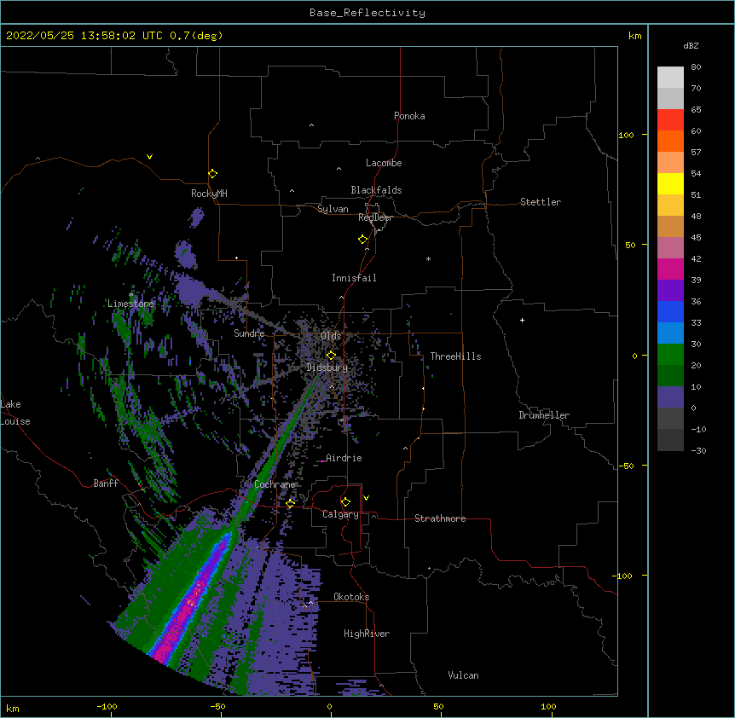This screenshot has height=718, width=735.
Task: Click the Base_Reflectivity title text
Action: (x=367, y=13)
